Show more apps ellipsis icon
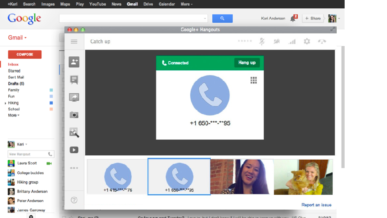This screenshot has height=218, width=387. coord(74,168)
